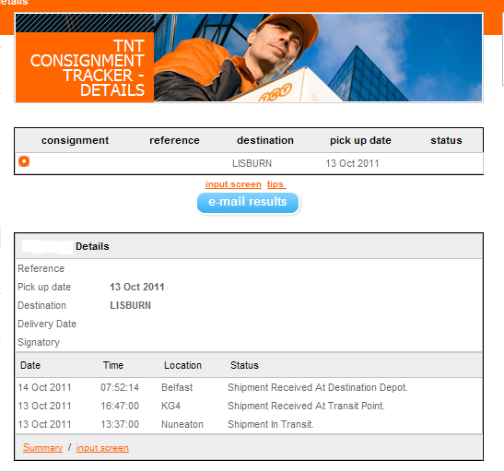Click the '07:52:14' time cell
The image size is (504, 472).
pyautogui.click(x=120, y=387)
